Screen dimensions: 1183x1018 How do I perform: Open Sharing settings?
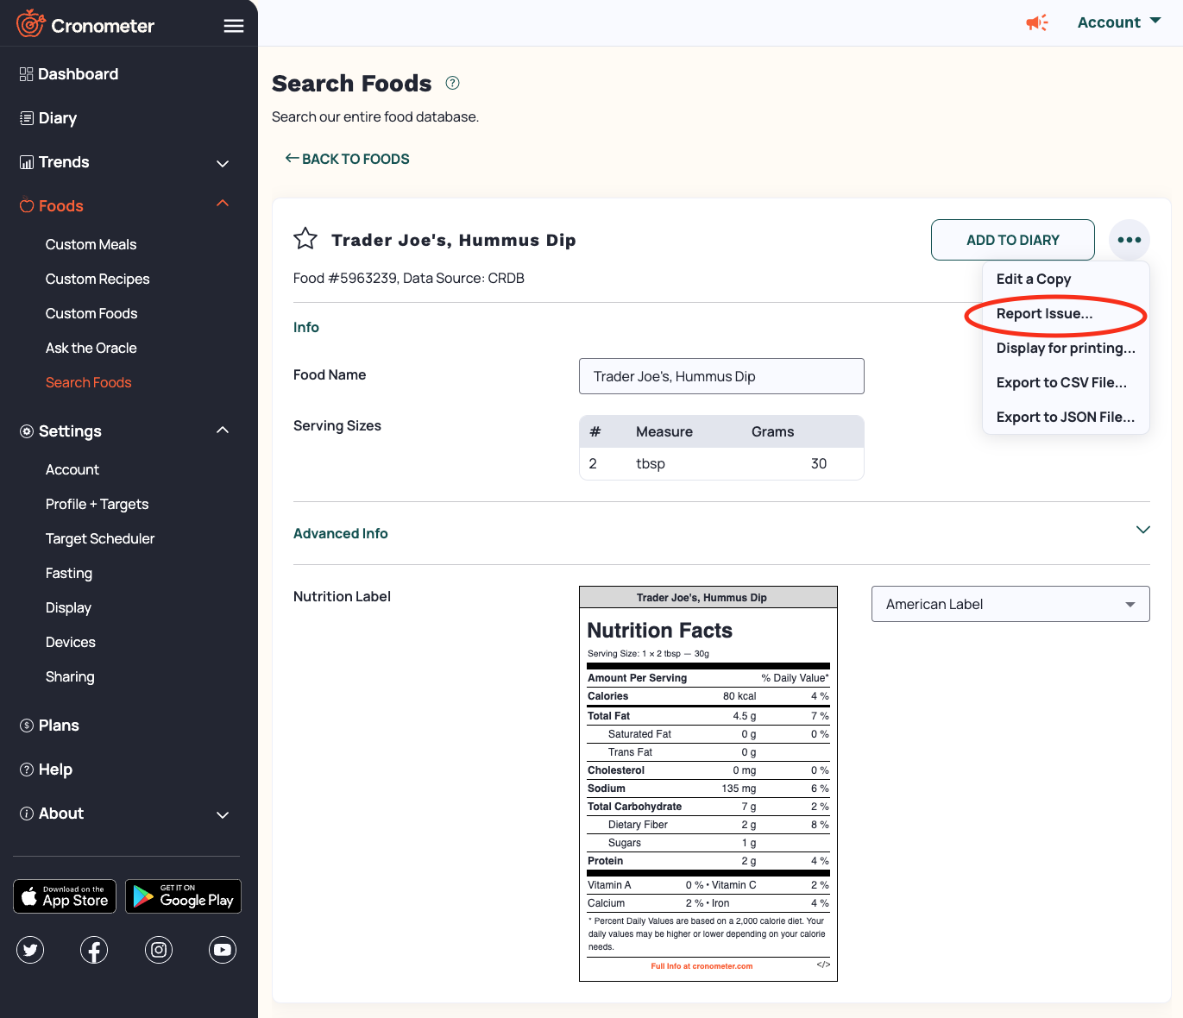tap(70, 676)
